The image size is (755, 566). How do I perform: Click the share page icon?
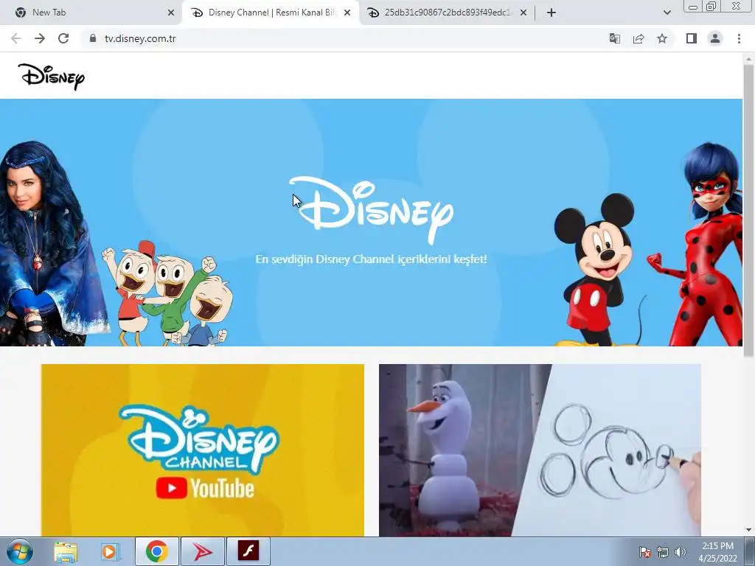point(639,38)
